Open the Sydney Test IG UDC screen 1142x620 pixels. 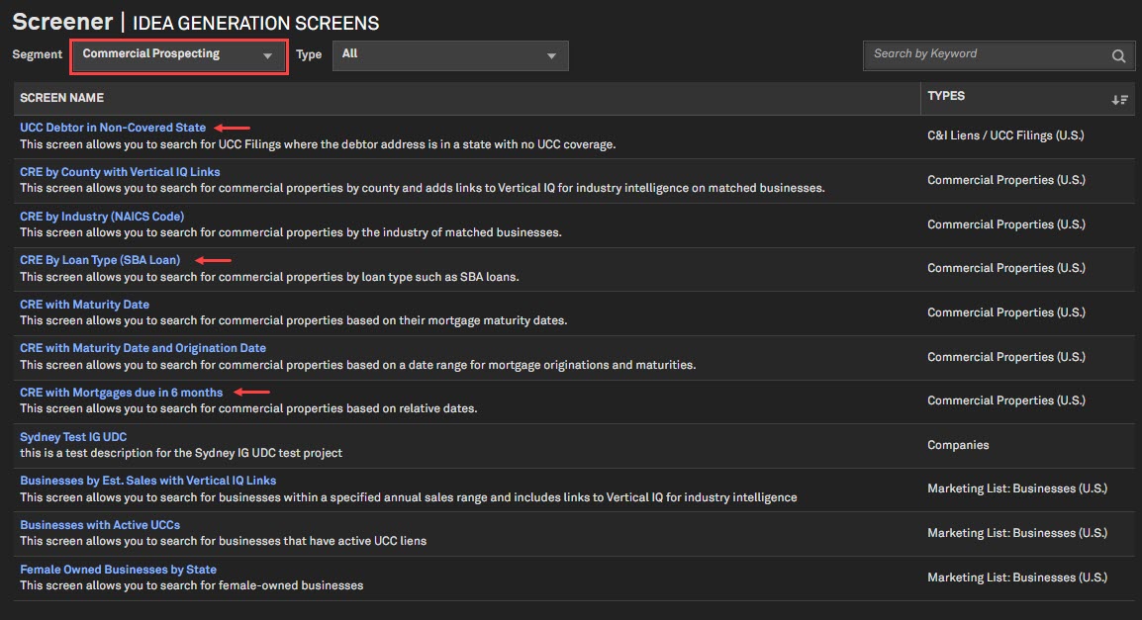pos(73,437)
